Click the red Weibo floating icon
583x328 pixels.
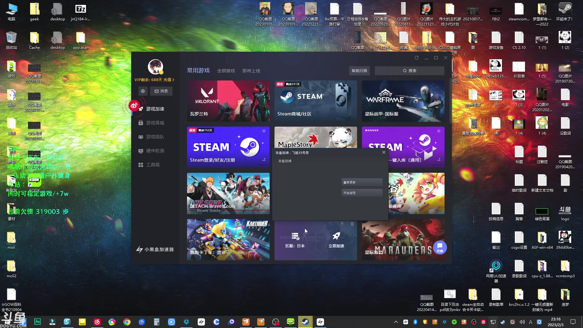click(x=134, y=105)
